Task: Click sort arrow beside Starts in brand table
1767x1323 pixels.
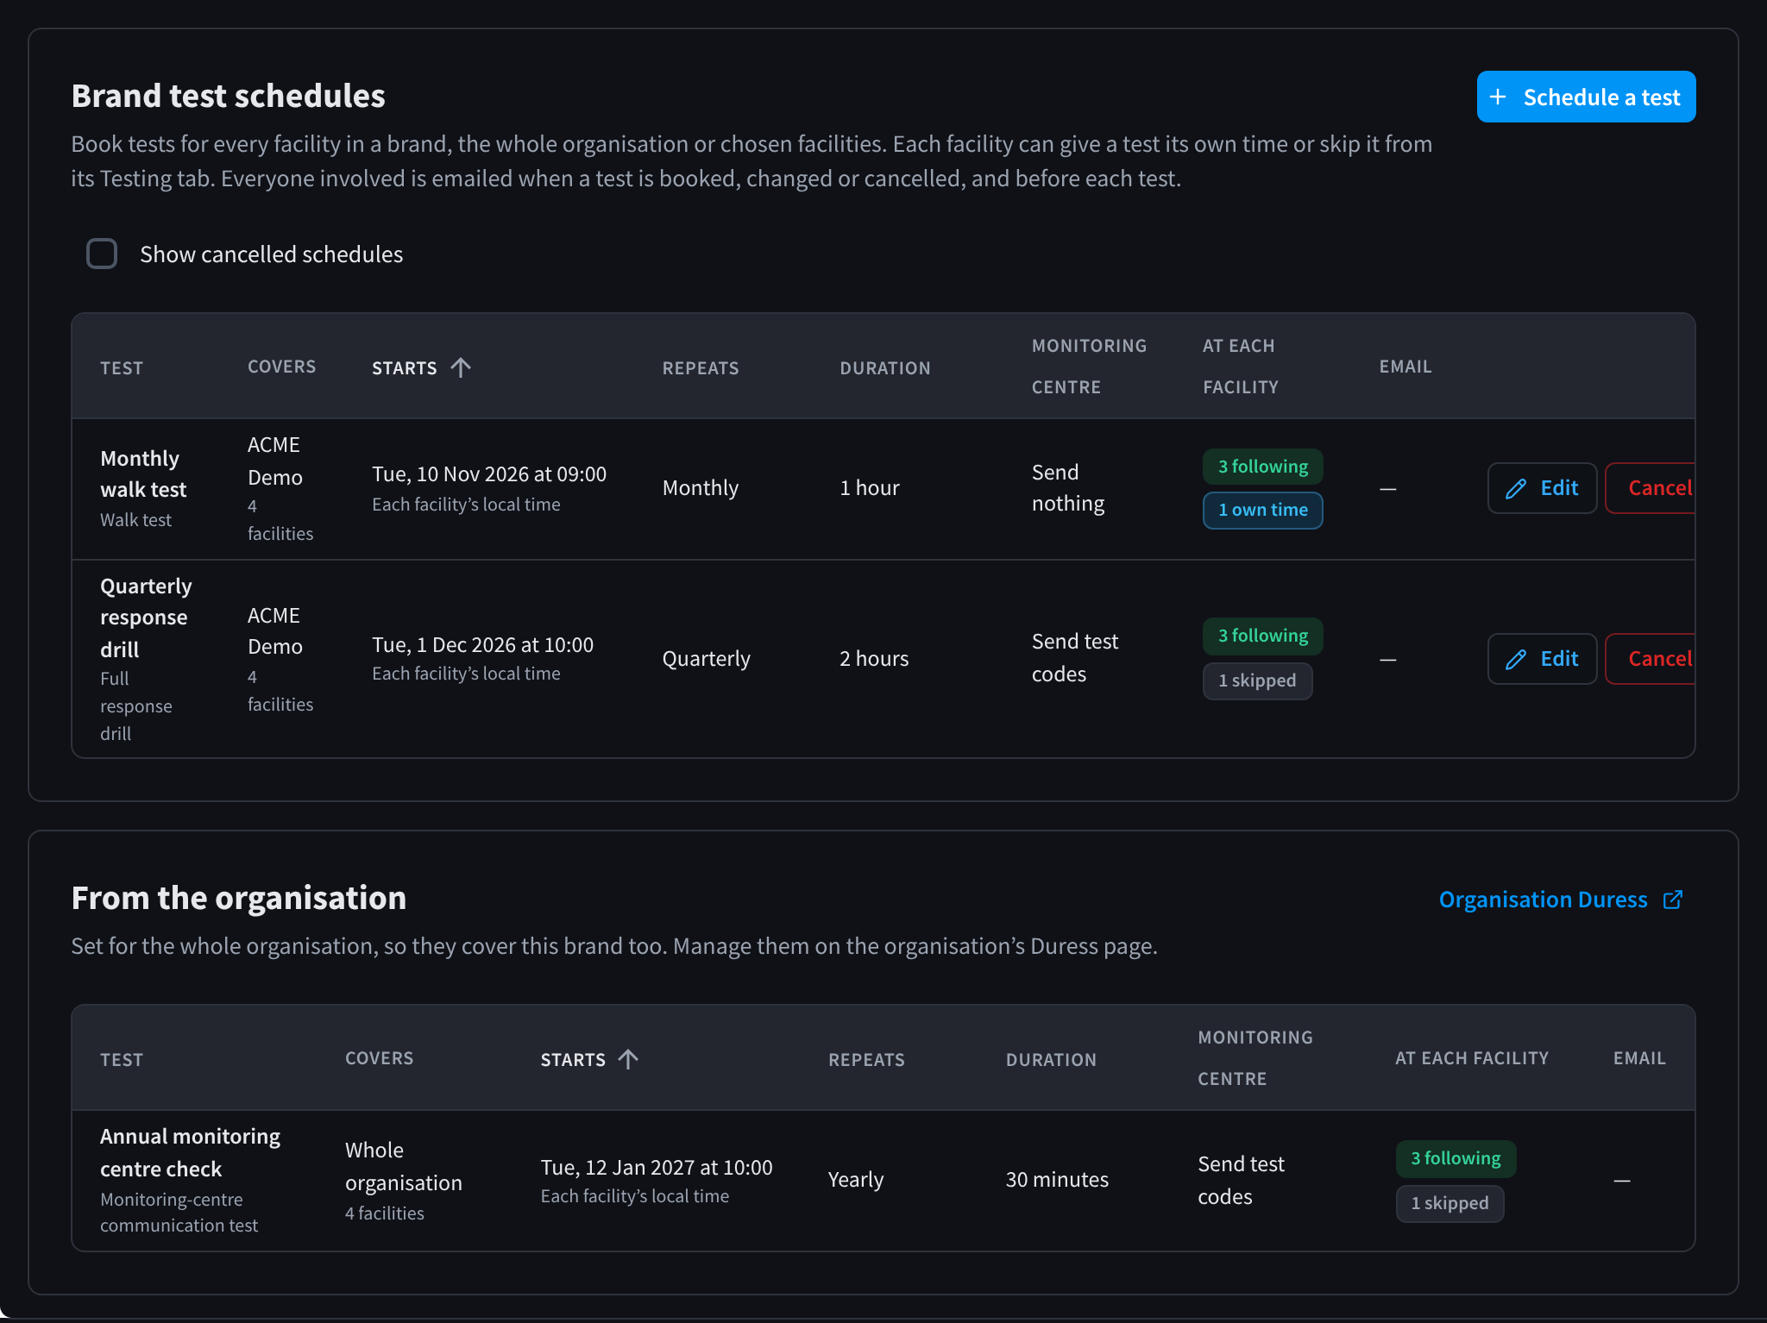Action: tap(461, 367)
